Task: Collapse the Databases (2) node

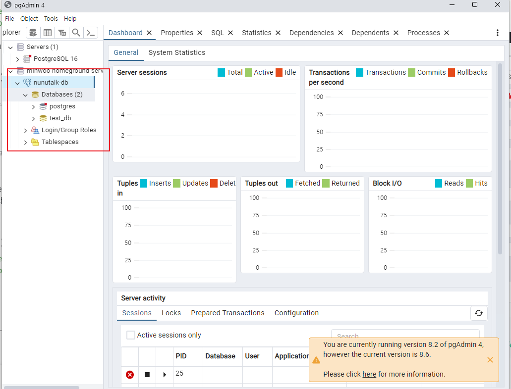Action: click(x=25, y=95)
